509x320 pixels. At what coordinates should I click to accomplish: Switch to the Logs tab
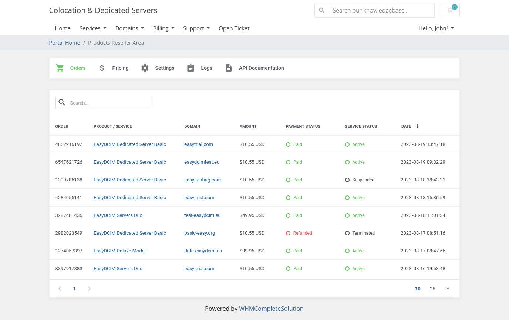[x=200, y=68]
